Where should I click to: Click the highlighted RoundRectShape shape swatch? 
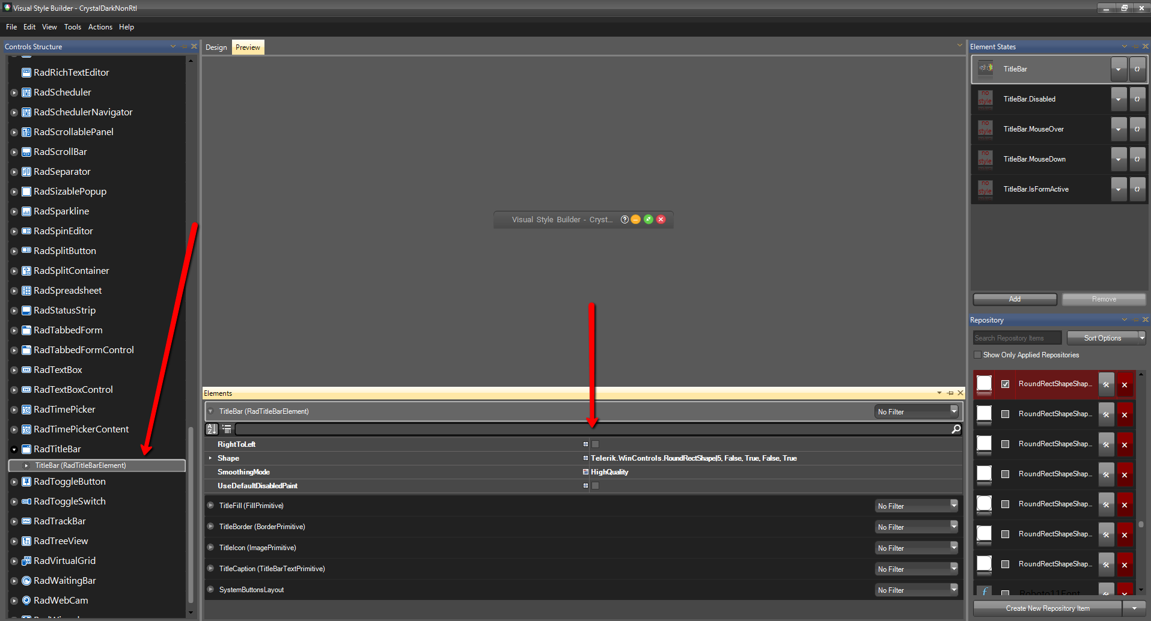pyautogui.click(x=984, y=384)
